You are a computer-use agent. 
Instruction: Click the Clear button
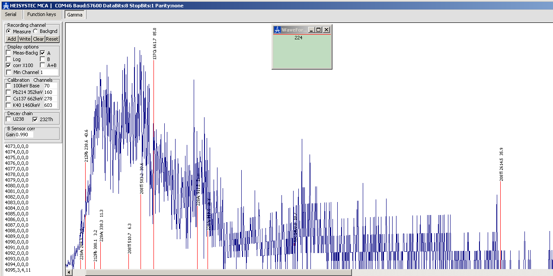[38, 39]
